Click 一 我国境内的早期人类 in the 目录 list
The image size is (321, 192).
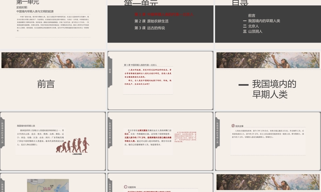coord(261,21)
